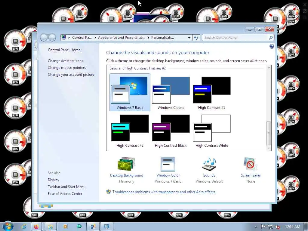This screenshot has width=308, height=231.
Task: Open Firefox from the taskbar
Action: click(36, 227)
